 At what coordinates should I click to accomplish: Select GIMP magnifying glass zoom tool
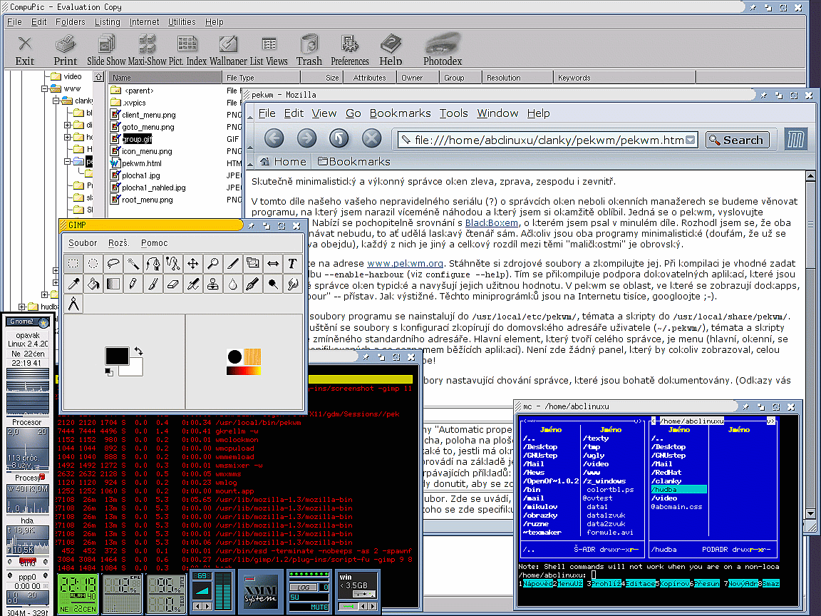coord(212,264)
